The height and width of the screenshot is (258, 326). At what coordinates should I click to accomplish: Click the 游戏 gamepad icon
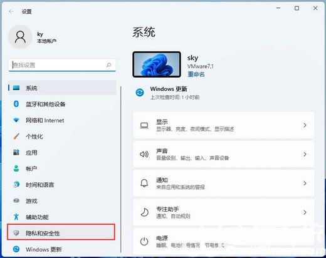[x=16, y=200]
